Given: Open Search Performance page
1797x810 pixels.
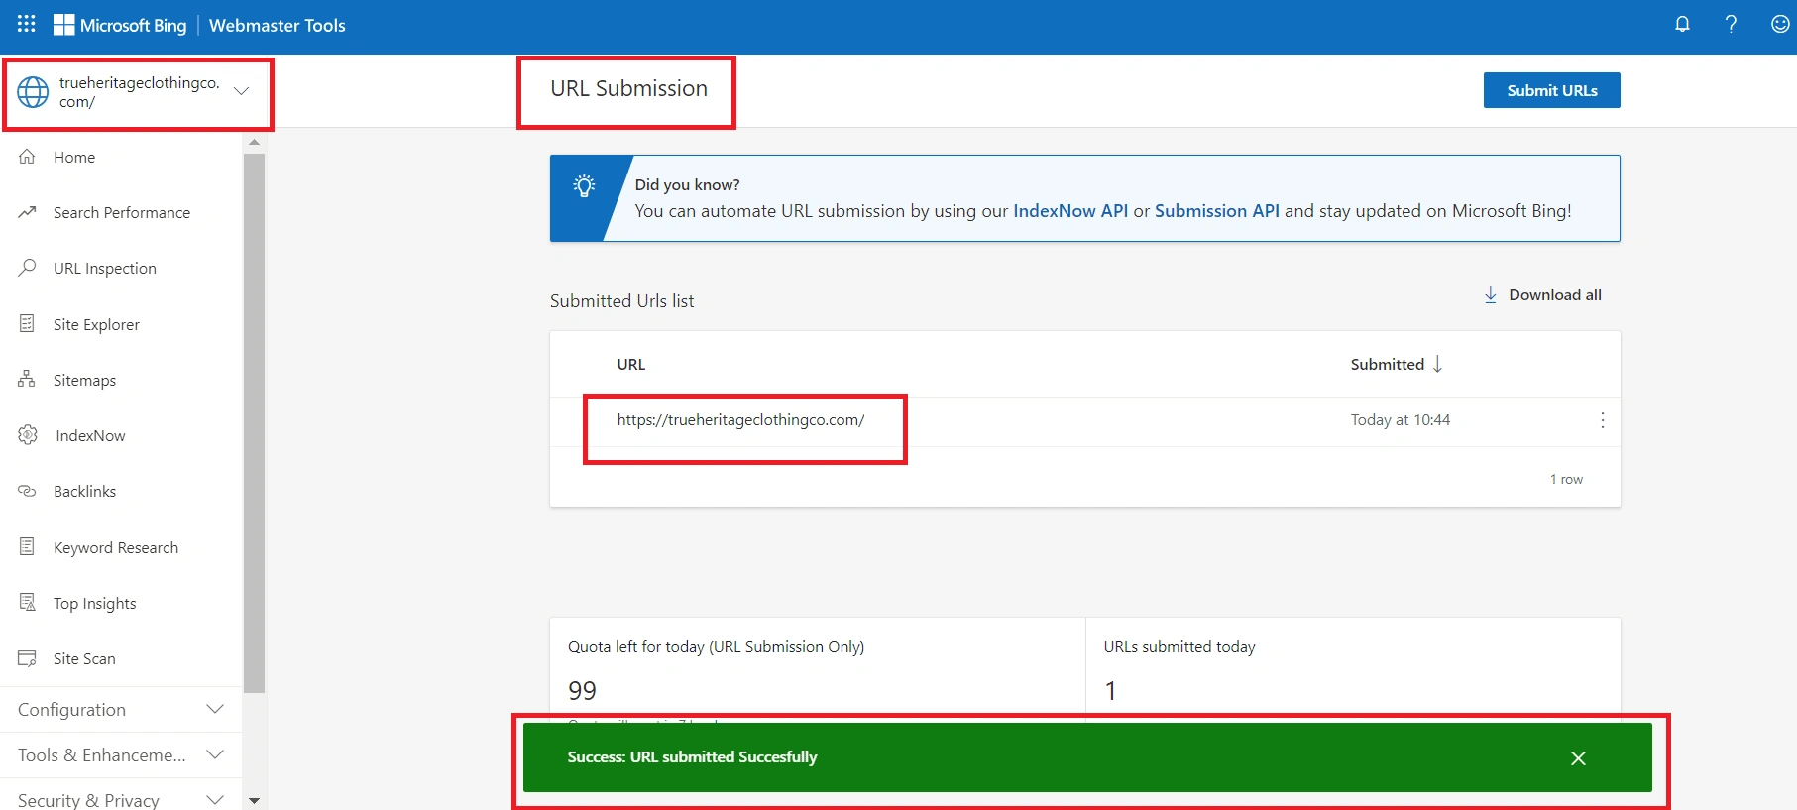Looking at the screenshot, I should tap(121, 212).
